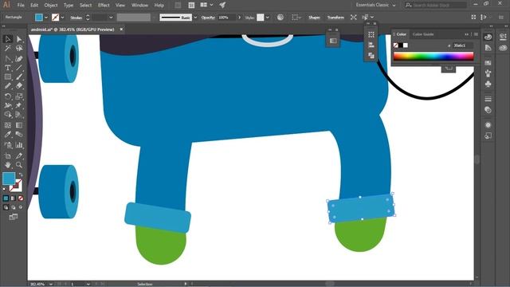This screenshot has width=510, height=287.
Task: Open the Edit menu
Action: (x=34, y=6)
